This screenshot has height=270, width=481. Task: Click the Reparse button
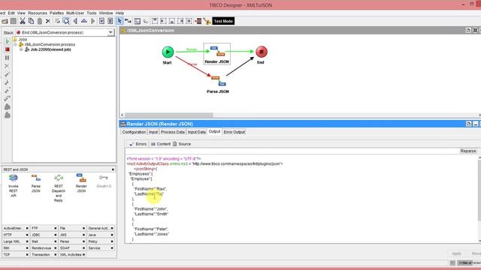468,151
